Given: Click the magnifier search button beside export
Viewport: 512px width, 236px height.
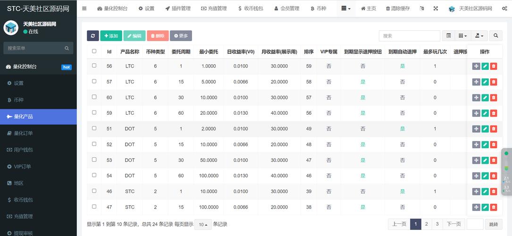Looking at the screenshot, I should pos(495,36).
